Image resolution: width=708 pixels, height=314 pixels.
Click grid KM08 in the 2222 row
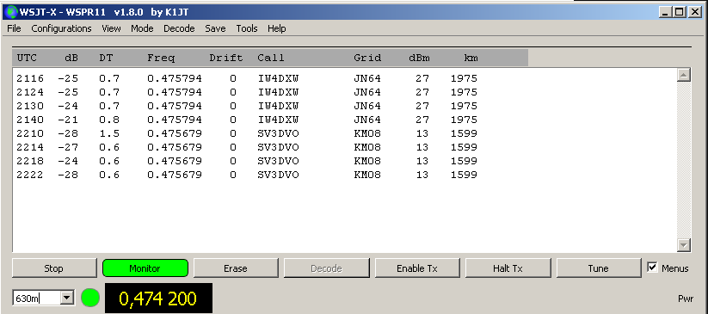[x=367, y=175]
